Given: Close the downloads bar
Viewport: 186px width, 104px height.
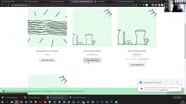Looking at the screenshot, I should [184, 97].
